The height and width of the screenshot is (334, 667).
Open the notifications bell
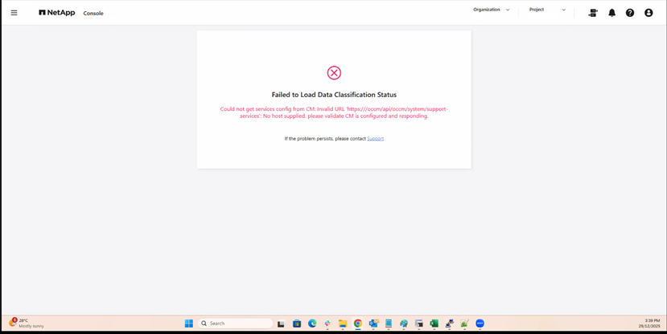tap(611, 13)
